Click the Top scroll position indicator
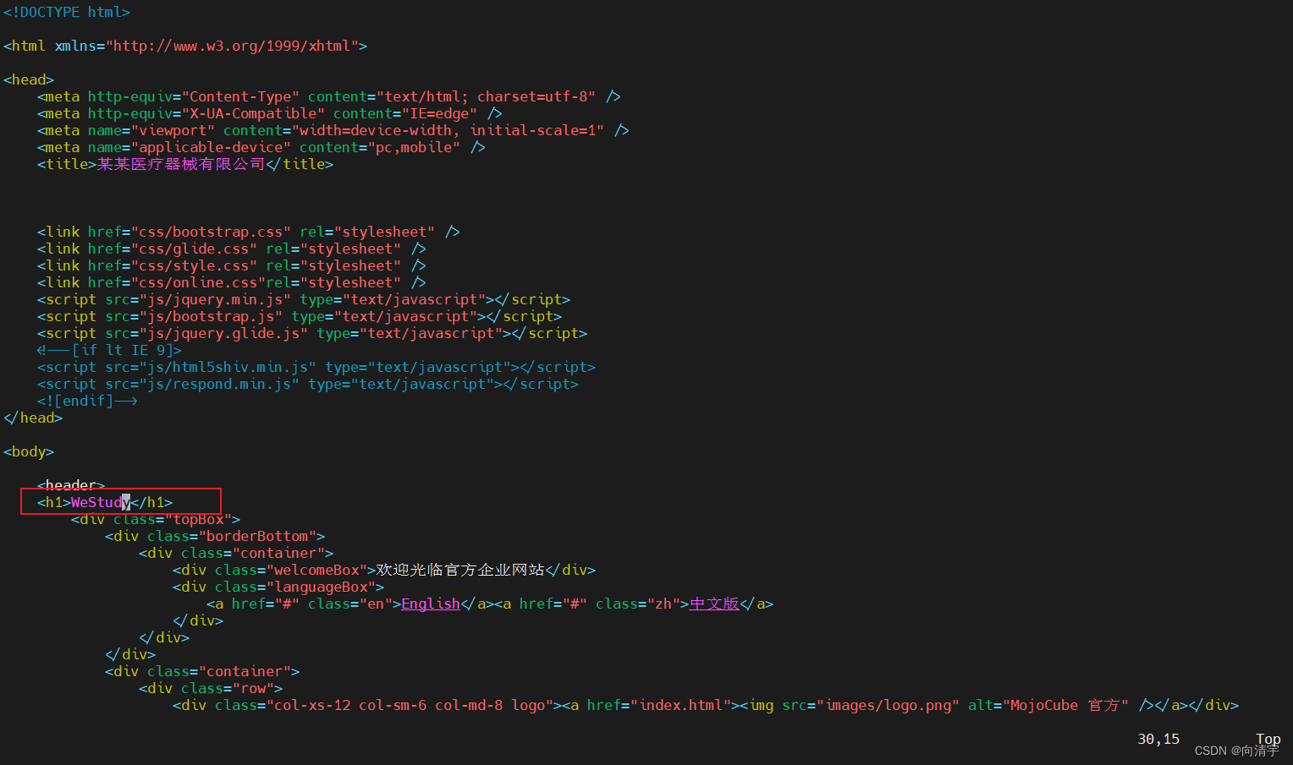1293x765 pixels. pyautogui.click(x=1268, y=739)
